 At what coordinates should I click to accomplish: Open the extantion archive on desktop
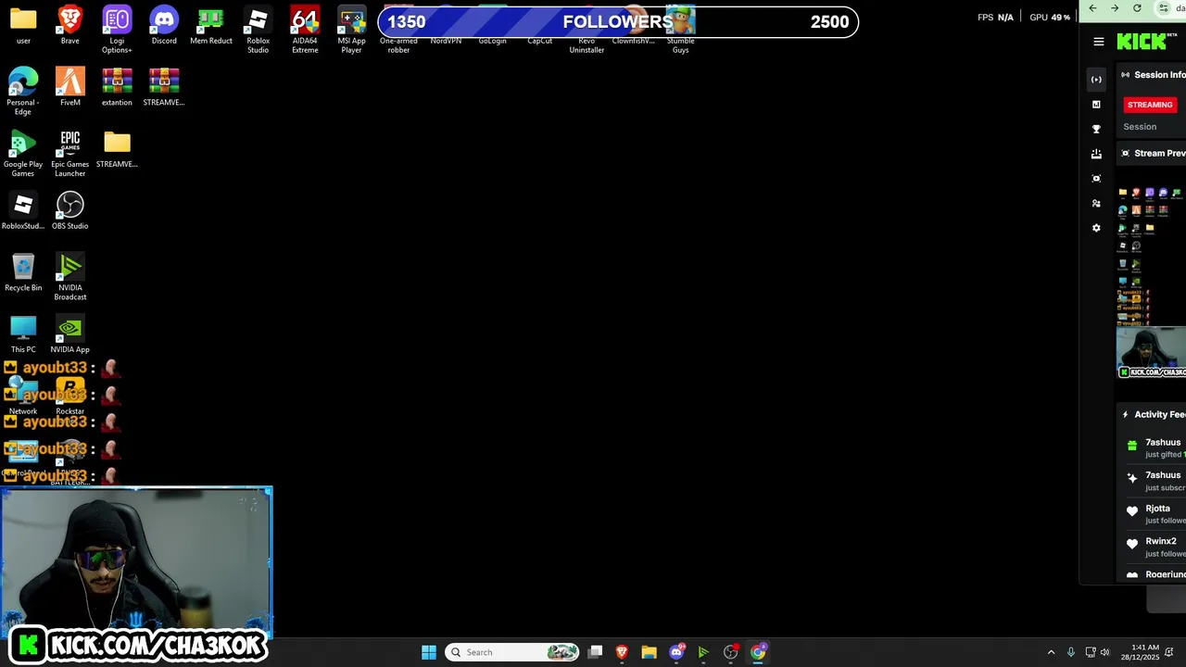point(117,86)
